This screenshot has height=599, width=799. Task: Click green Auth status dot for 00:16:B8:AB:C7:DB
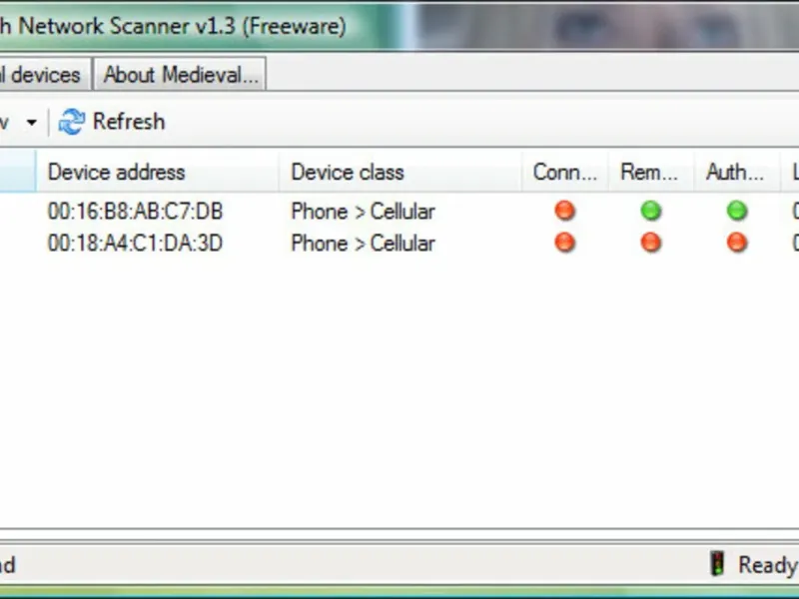pyautogui.click(x=737, y=211)
